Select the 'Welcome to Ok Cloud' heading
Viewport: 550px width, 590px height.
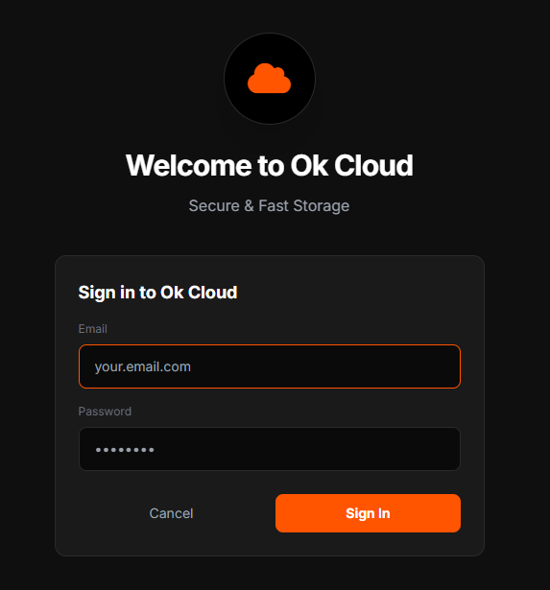click(x=270, y=166)
